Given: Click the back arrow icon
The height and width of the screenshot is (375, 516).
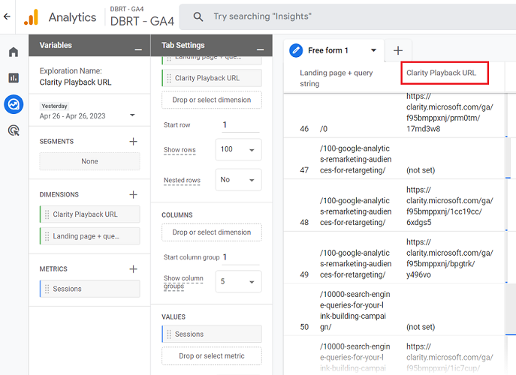Looking at the screenshot, I should tap(7, 16).
